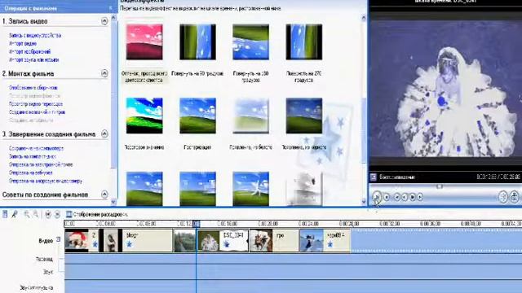
Task: Click Отправка по электронной почте link
Action: (41, 164)
